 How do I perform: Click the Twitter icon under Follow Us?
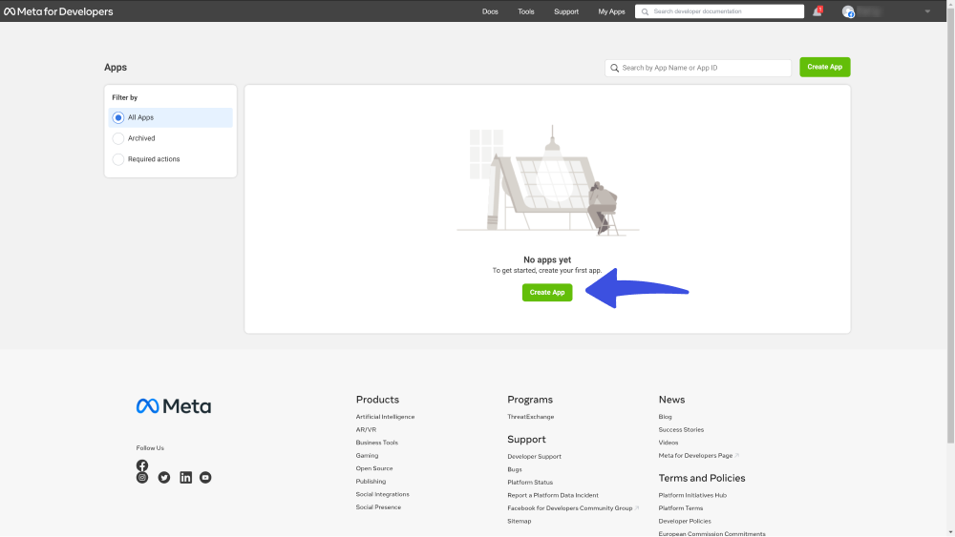coord(164,478)
